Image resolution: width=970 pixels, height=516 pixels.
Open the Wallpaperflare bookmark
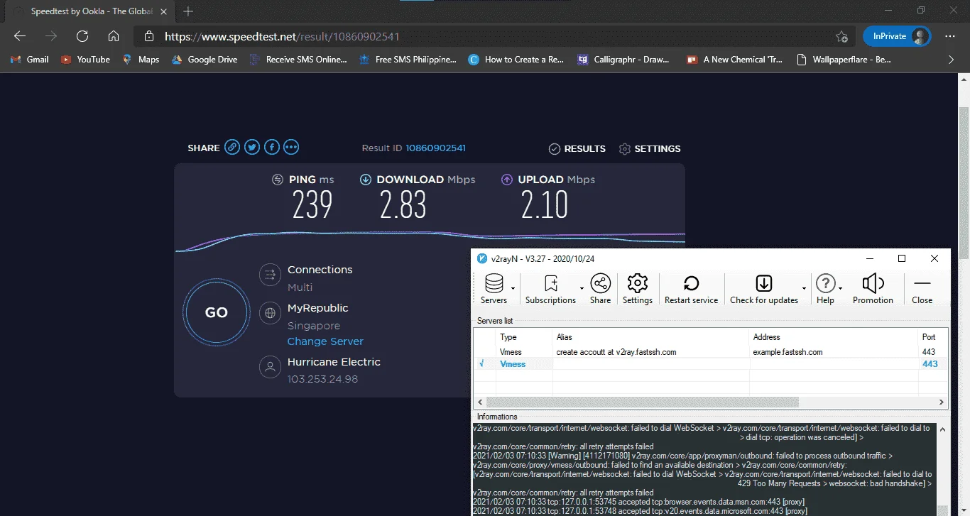click(x=844, y=60)
